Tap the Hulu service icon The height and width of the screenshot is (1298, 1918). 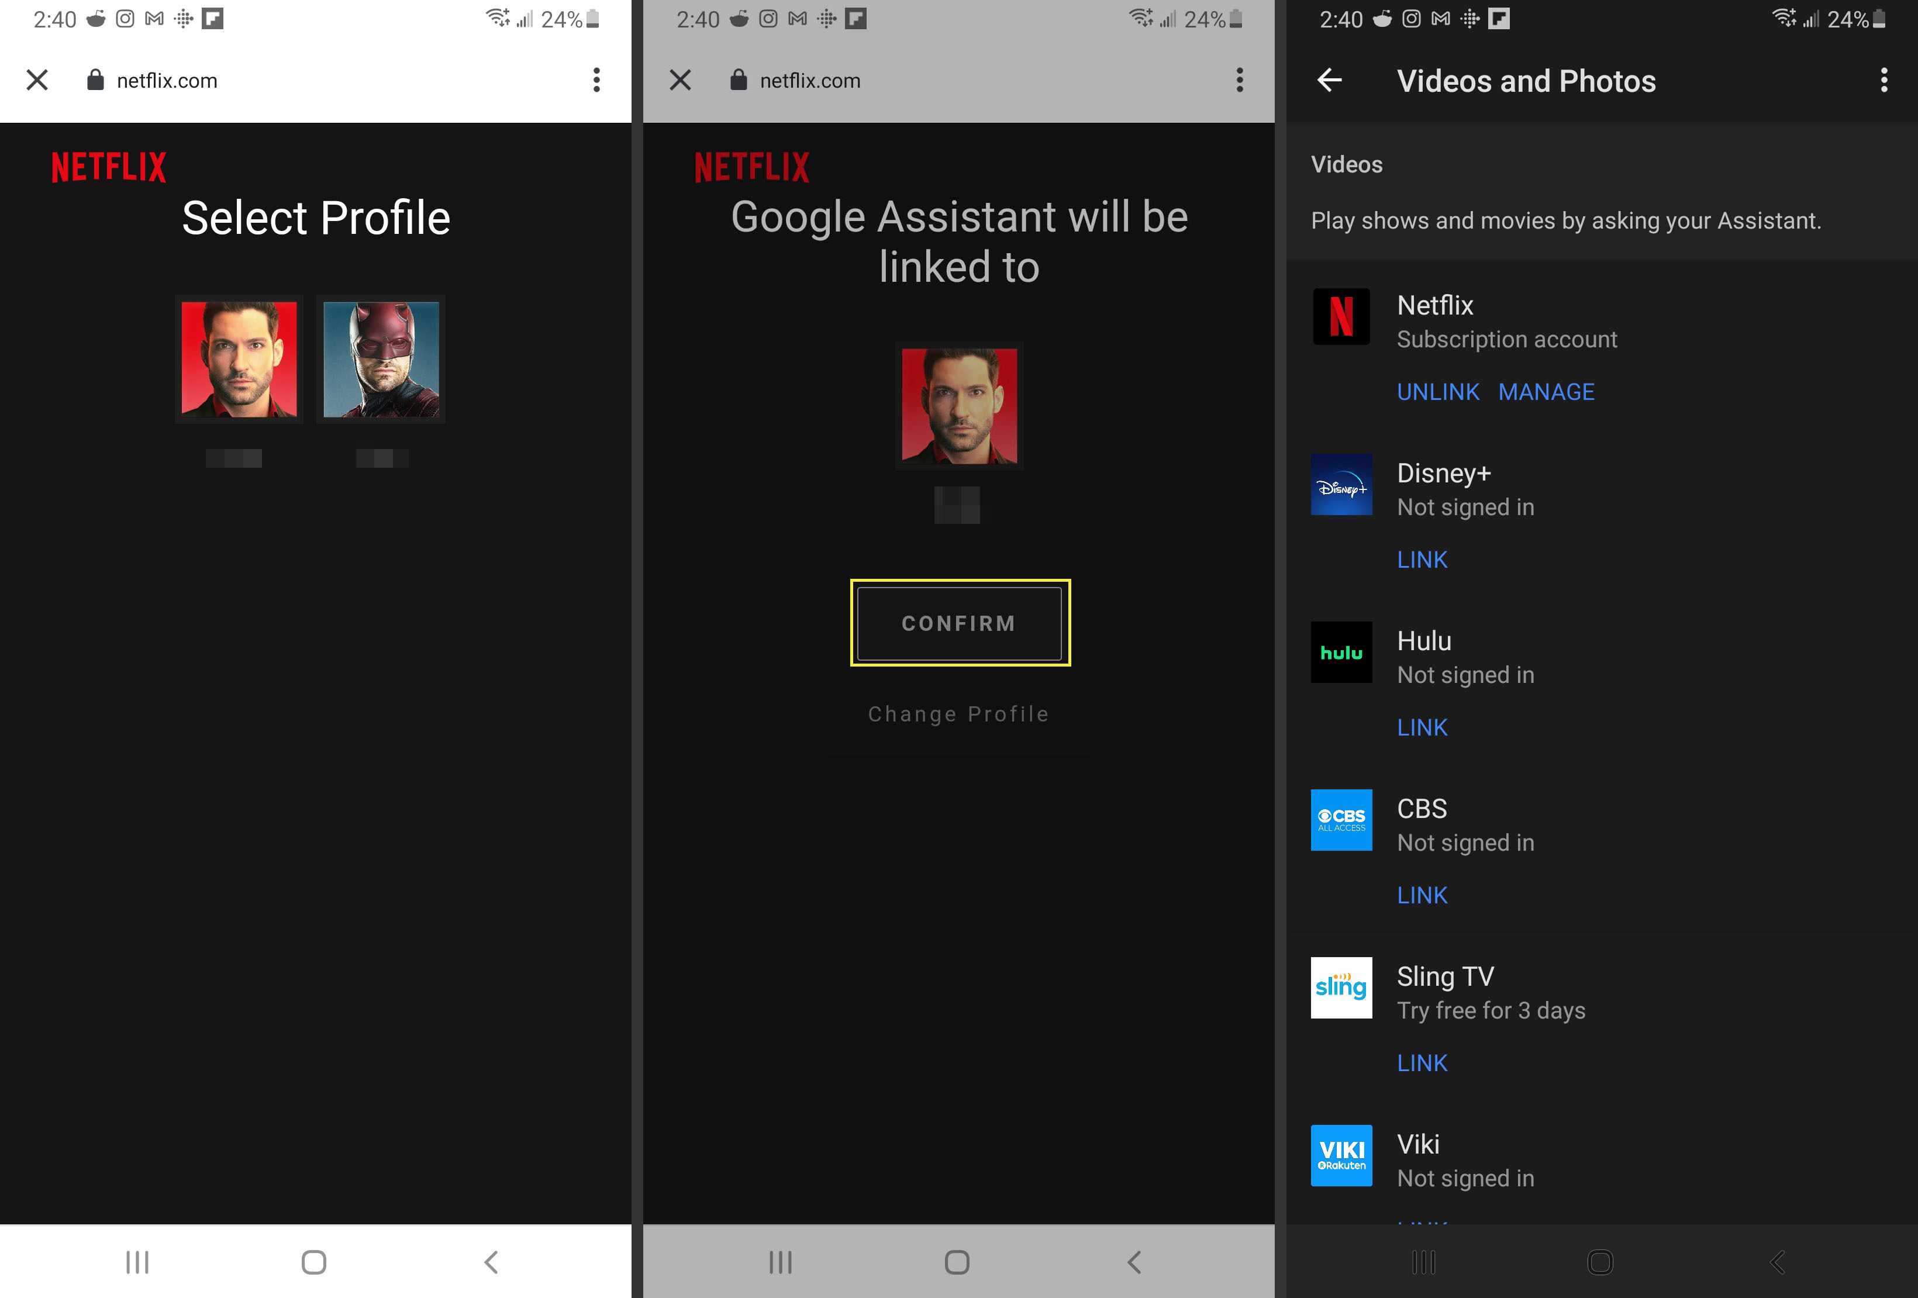coord(1341,653)
